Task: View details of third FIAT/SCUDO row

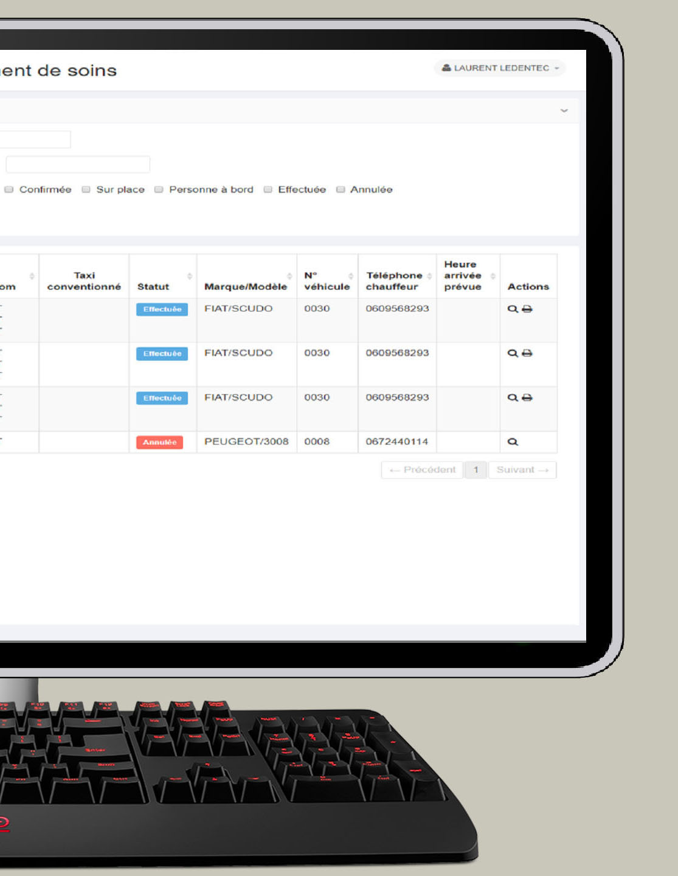Action: point(513,398)
